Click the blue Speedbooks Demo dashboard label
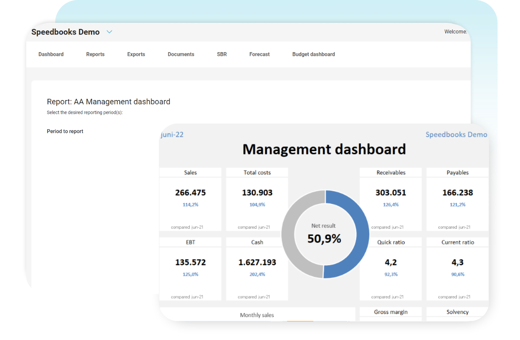 click(x=456, y=134)
